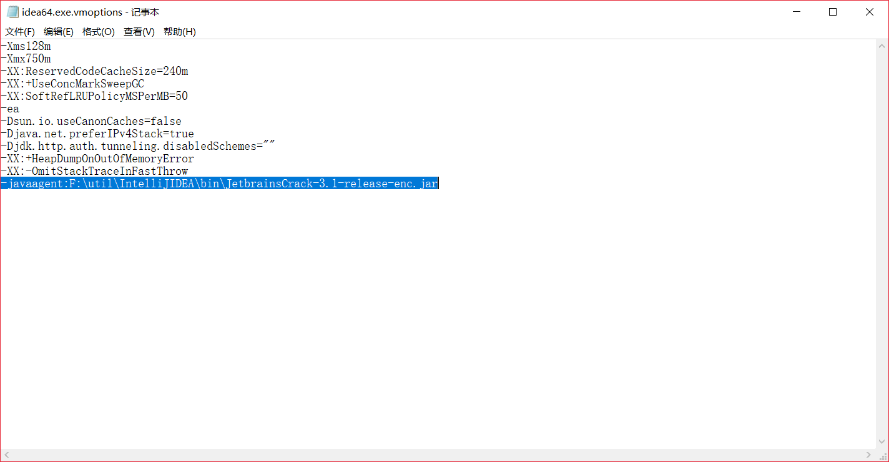889x462 pixels.
Task: Maximize the Notepad window
Action: coord(833,12)
